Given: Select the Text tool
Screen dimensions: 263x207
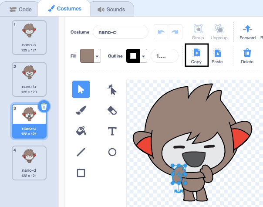Looking at the screenshot, I should 112,131.
